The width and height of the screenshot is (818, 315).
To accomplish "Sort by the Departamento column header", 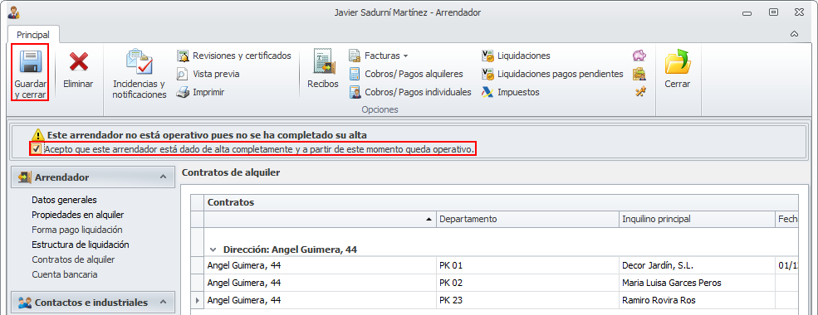I will click(x=527, y=219).
